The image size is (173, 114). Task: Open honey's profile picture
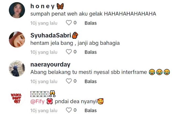[17, 10]
